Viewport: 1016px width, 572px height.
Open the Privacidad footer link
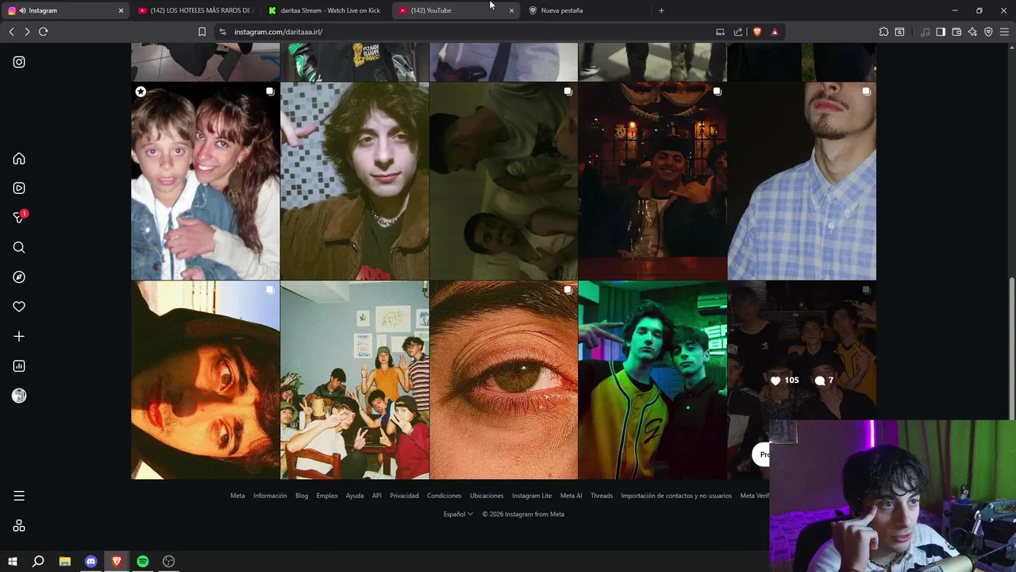pos(404,496)
